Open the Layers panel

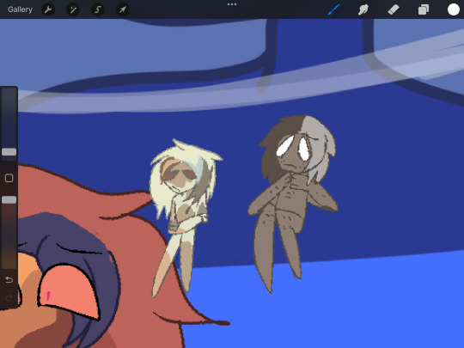coord(424,9)
